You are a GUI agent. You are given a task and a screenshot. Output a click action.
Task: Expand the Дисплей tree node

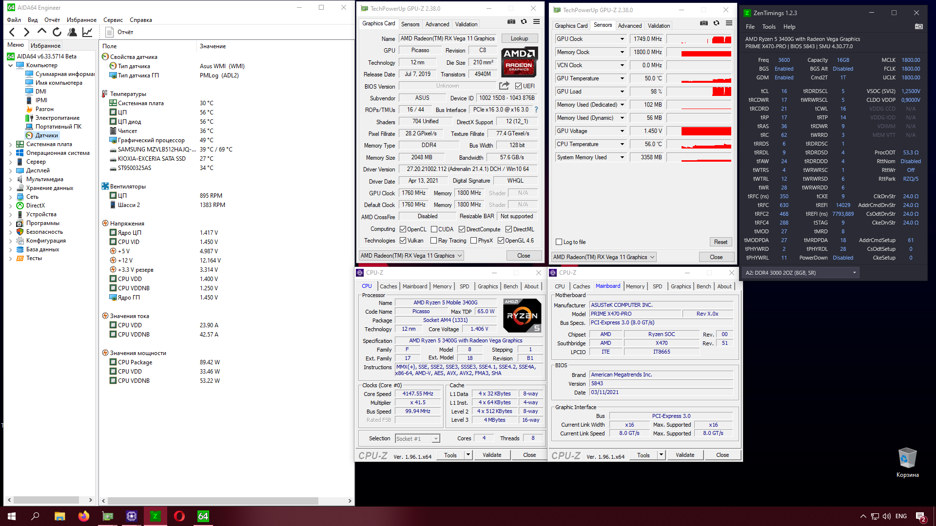[x=11, y=170]
